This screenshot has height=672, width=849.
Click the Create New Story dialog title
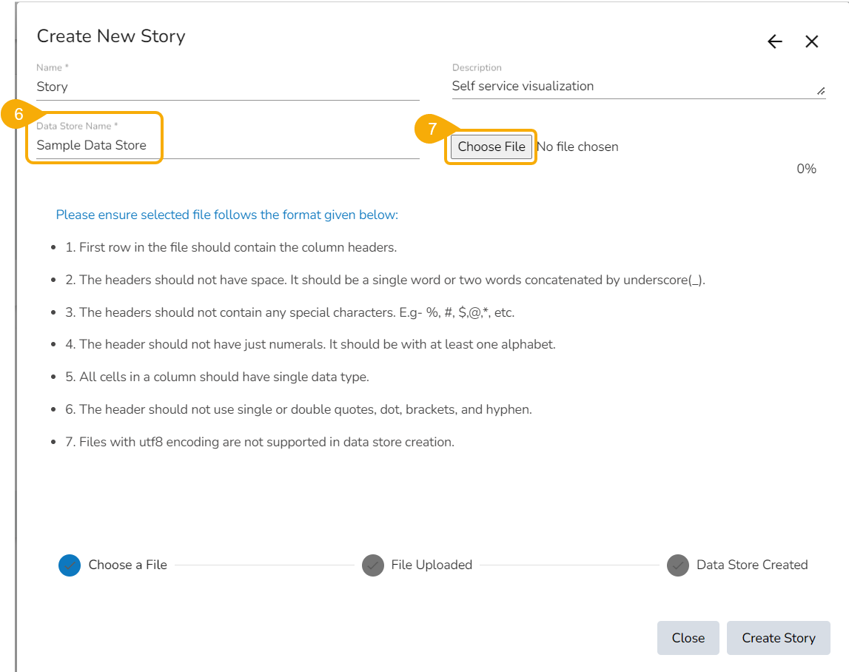(111, 36)
